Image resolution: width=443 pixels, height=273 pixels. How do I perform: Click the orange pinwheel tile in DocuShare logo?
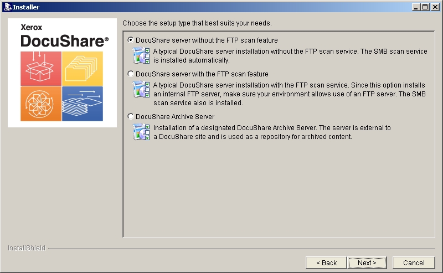click(40, 104)
